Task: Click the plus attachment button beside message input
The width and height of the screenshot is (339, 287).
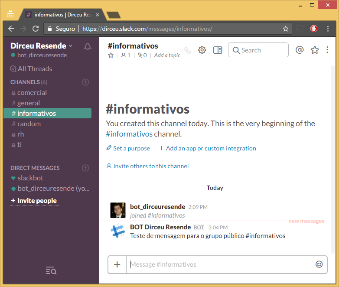Action: coord(117,264)
